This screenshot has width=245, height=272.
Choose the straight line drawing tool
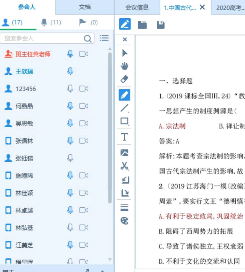point(125,108)
